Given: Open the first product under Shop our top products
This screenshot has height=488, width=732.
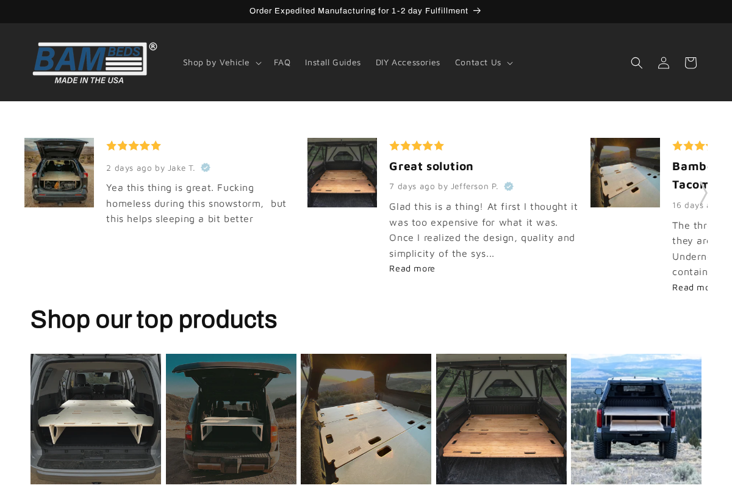Looking at the screenshot, I should (96, 418).
